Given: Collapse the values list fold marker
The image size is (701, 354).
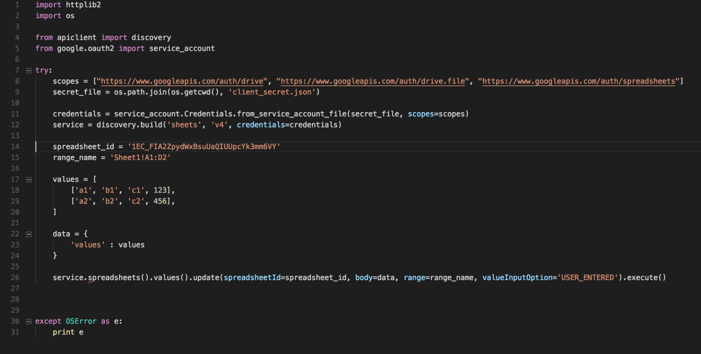Looking at the screenshot, I should (x=28, y=179).
